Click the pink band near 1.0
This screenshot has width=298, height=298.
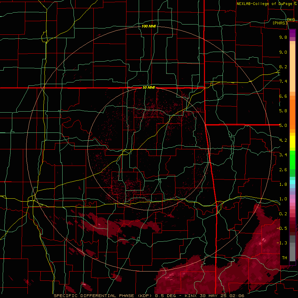(292, 201)
